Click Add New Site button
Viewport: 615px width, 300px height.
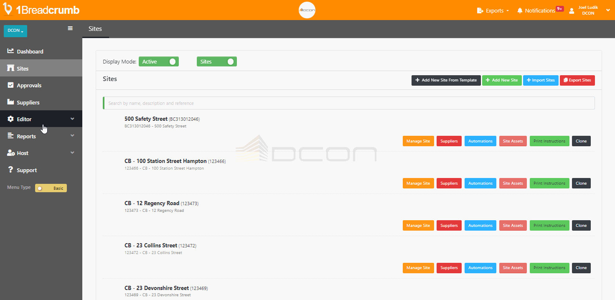coord(502,80)
